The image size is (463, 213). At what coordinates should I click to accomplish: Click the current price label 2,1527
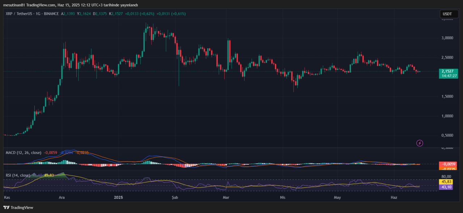(447, 71)
